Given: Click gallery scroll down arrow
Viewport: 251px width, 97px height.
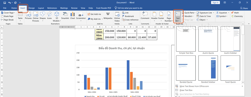Looking at the screenshot, I should pyautogui.click(x=243, y=82).
